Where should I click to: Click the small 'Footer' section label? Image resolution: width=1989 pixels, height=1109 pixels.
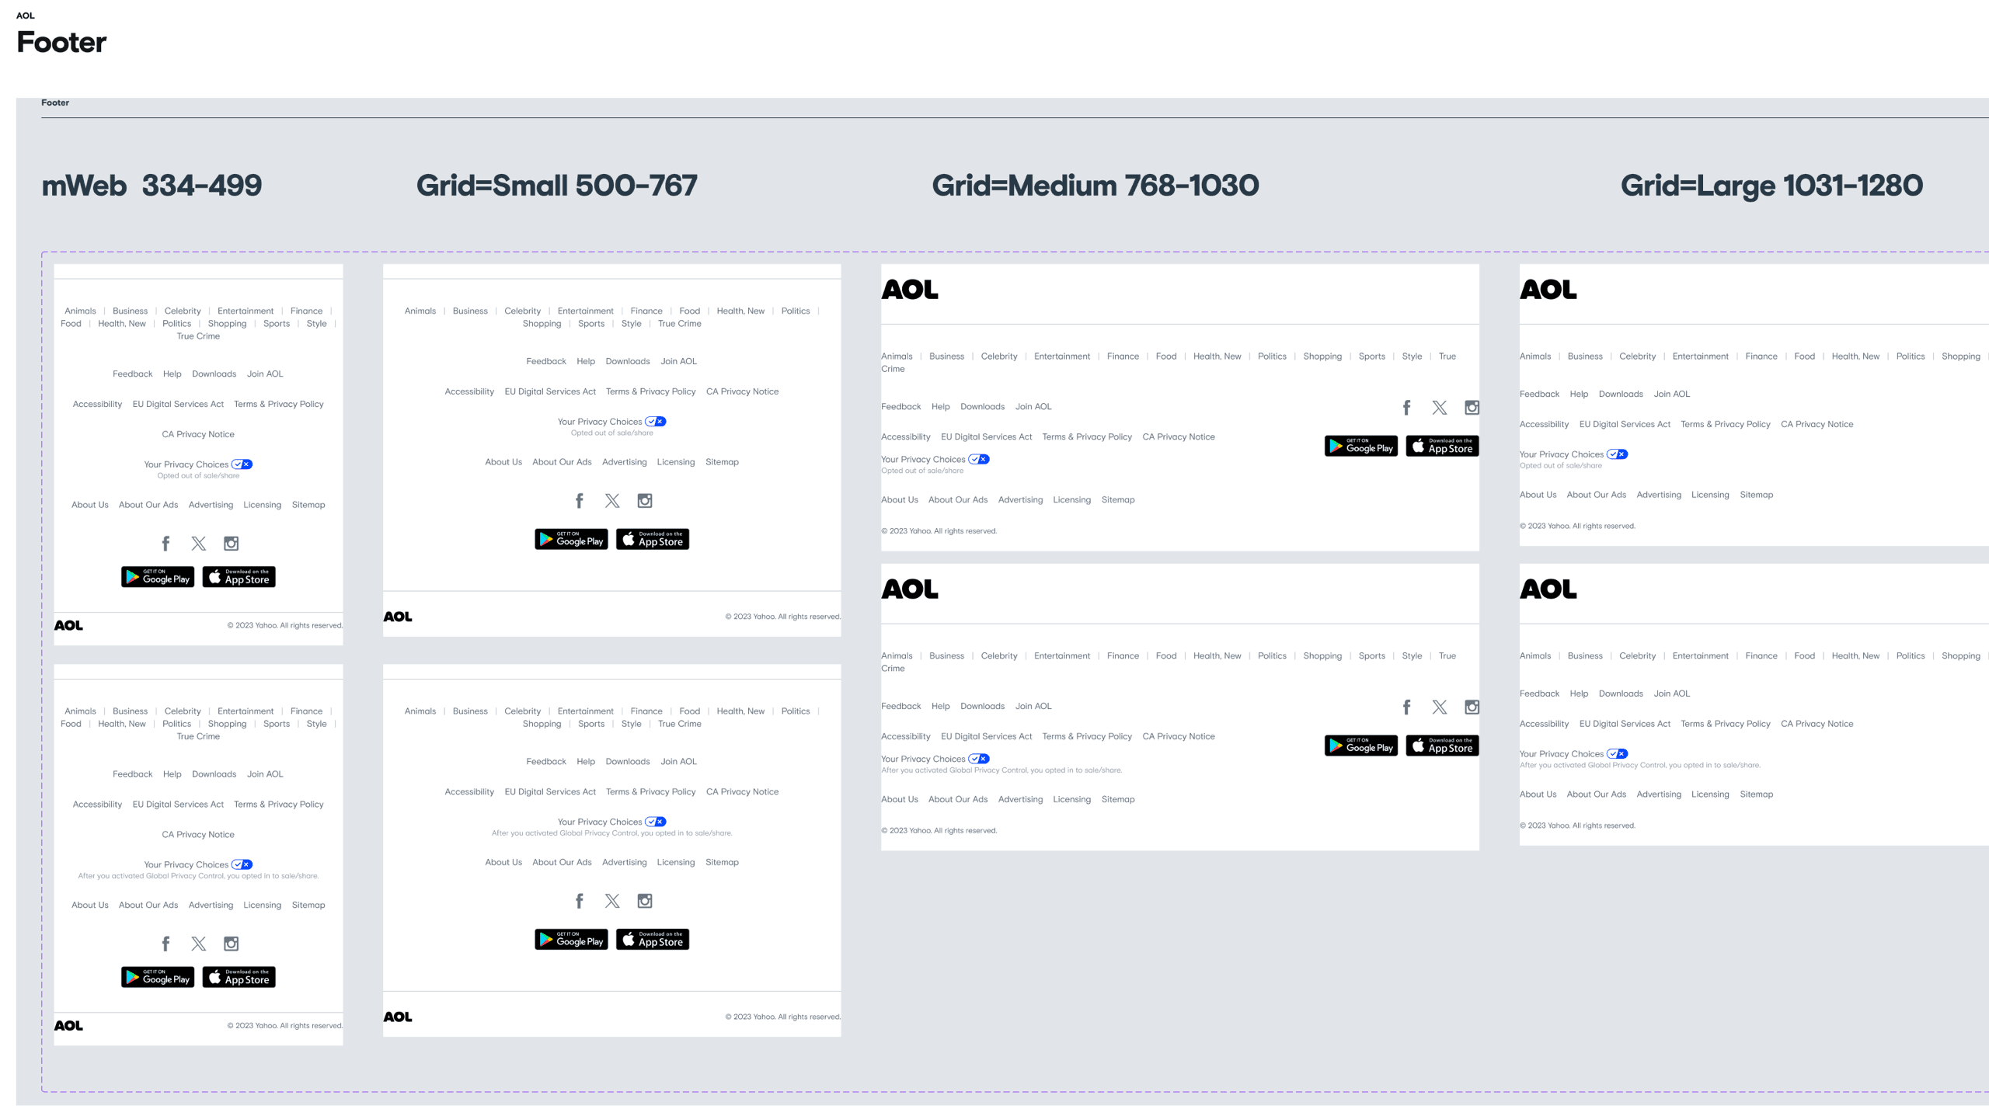55,103
